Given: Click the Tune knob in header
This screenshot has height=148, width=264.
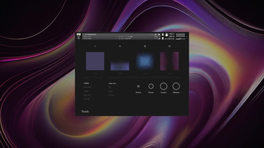Looking at the screenshot, I should click(167, 35).
